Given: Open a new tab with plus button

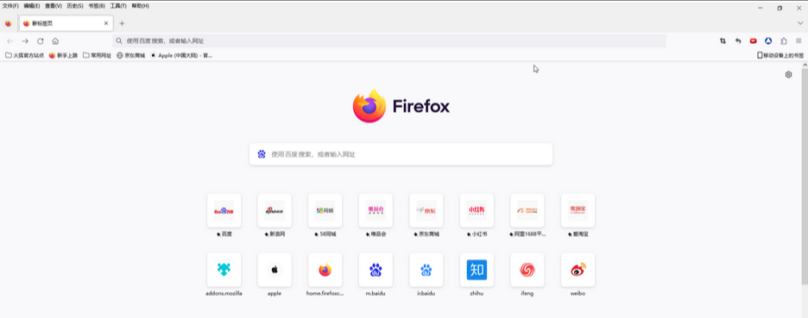Looking at the screenshot, I should (122, 23).
